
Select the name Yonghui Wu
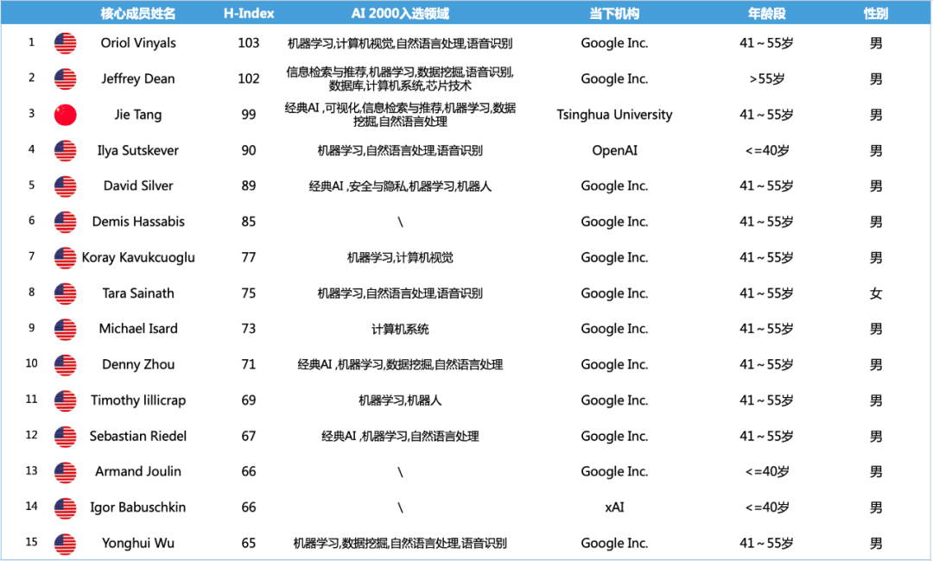click(138, 543)
